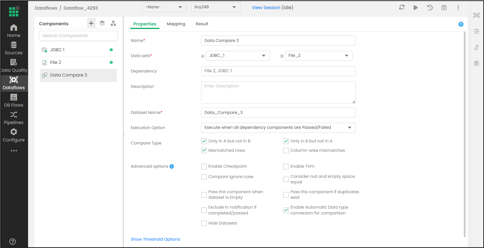
Task: Open the Execution Option dropdown
Action: pos(278,128)
